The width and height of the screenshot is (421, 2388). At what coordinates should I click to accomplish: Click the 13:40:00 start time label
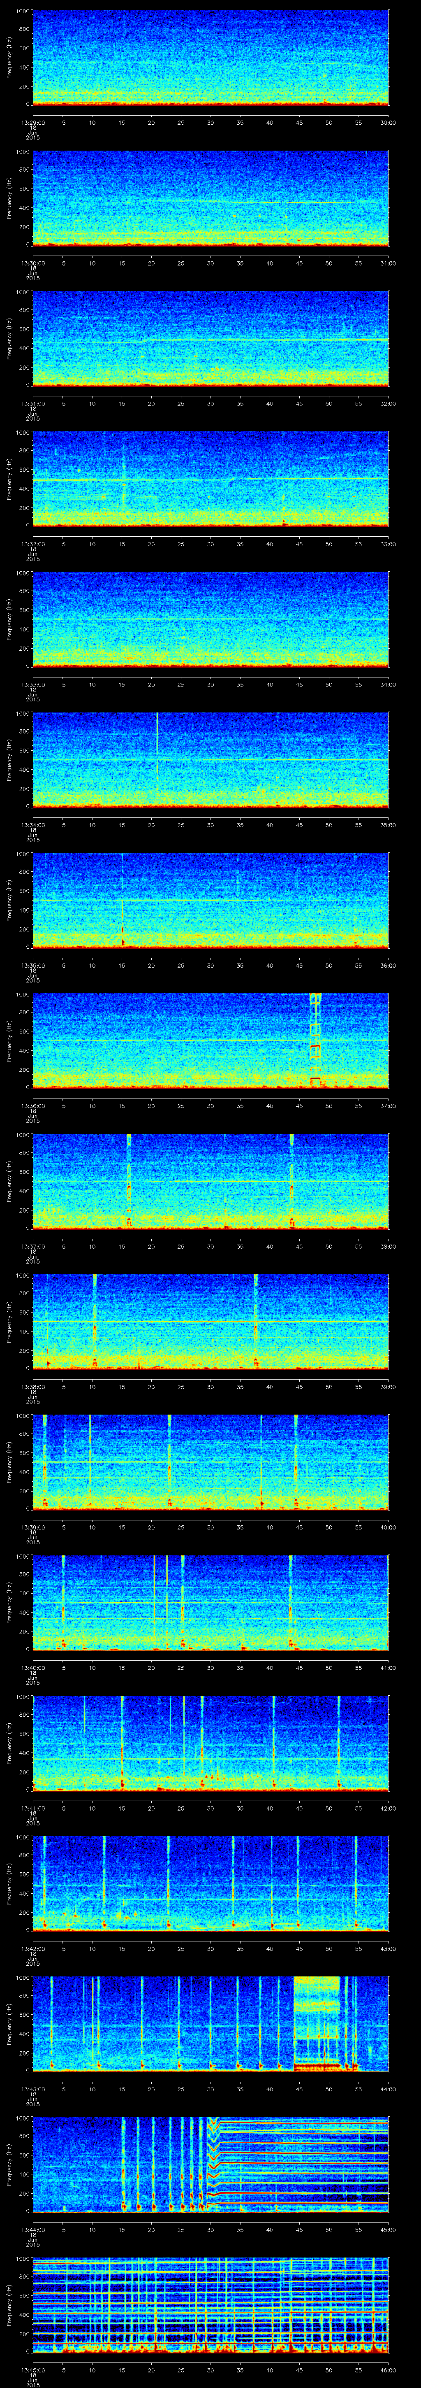32,1667
